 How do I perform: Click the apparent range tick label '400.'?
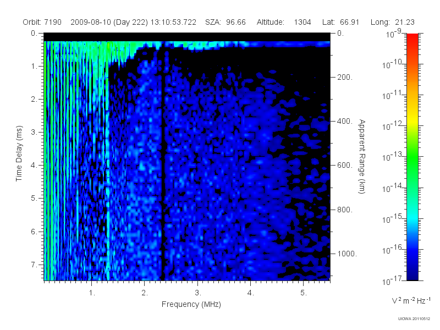[345, 121]
